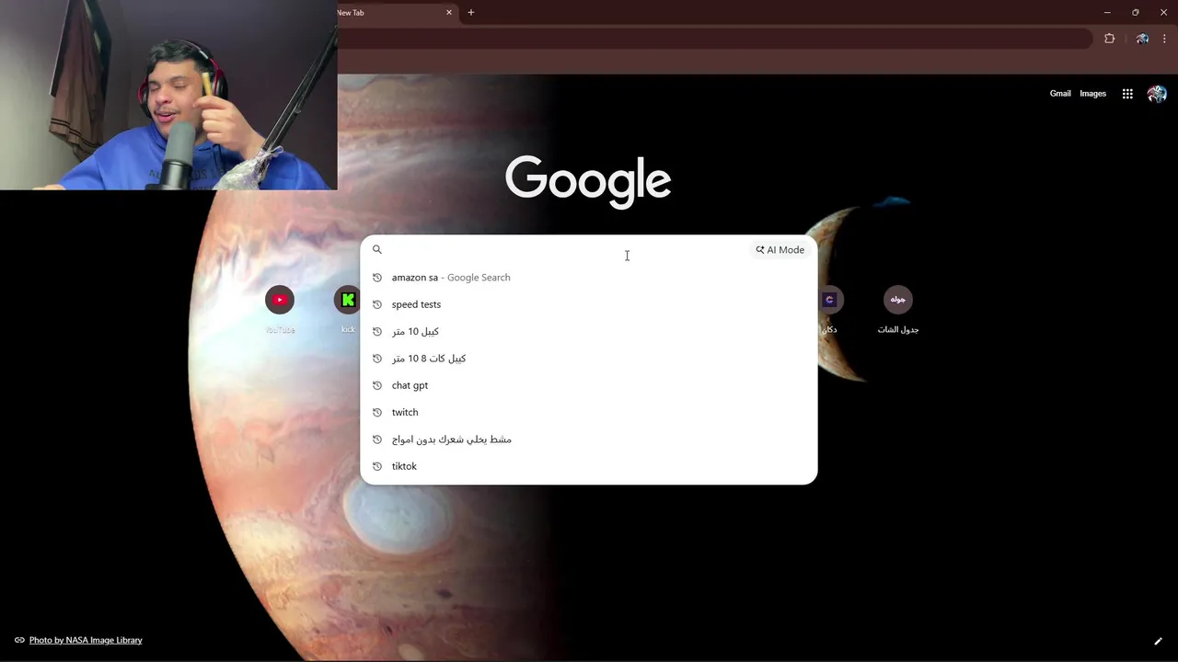Click the link icon beside photo credit
This screenshot has width=1178, height=662.
click(x=19, y=640)
